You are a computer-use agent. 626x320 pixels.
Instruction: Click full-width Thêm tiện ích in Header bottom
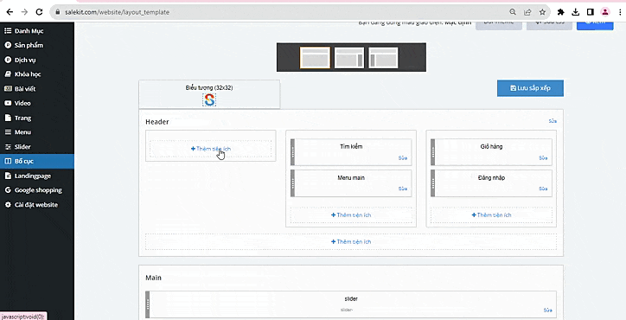pos(351,241)
